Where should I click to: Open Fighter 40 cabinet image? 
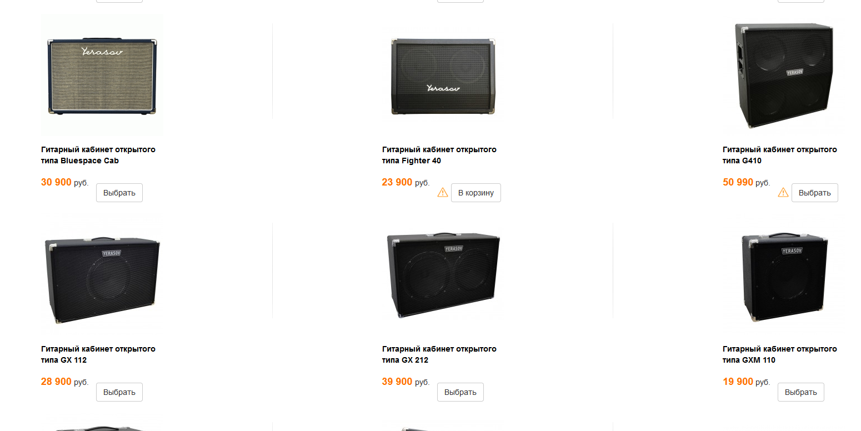coord(443,75)
